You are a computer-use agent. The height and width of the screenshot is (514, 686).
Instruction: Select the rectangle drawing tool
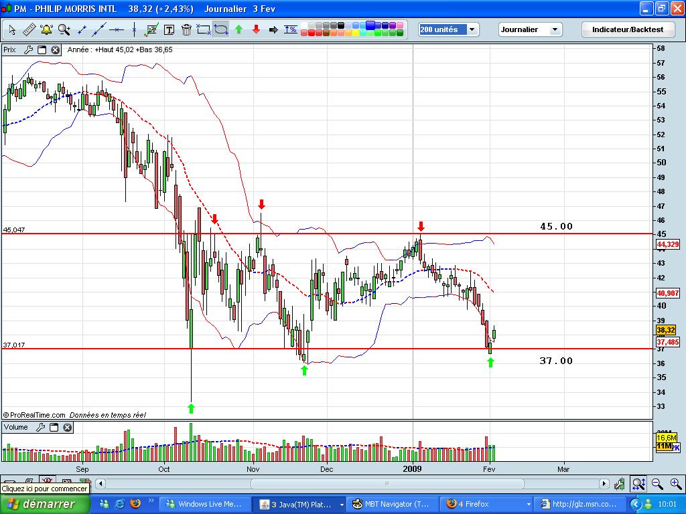(x=204, y=29)
